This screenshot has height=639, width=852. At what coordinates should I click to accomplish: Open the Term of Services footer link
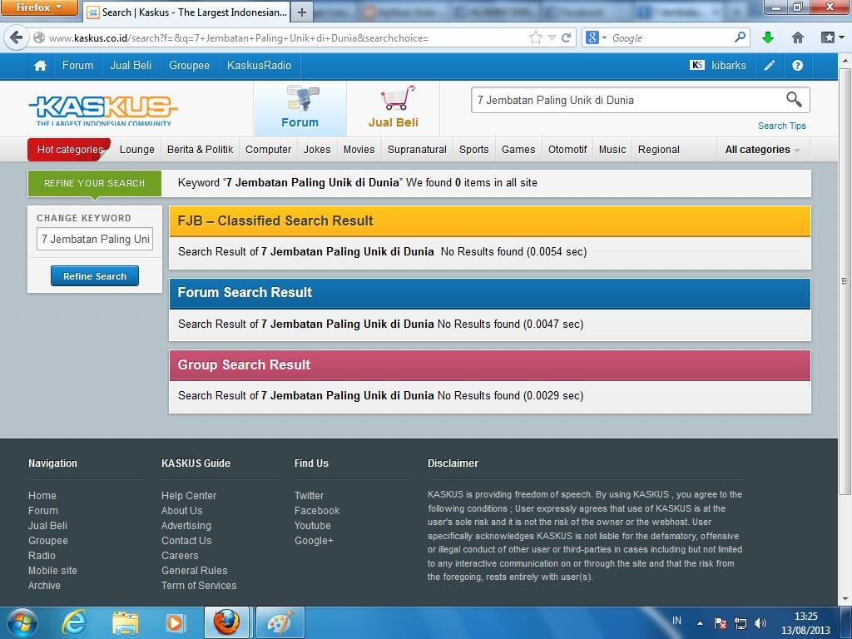click(199, 586)
